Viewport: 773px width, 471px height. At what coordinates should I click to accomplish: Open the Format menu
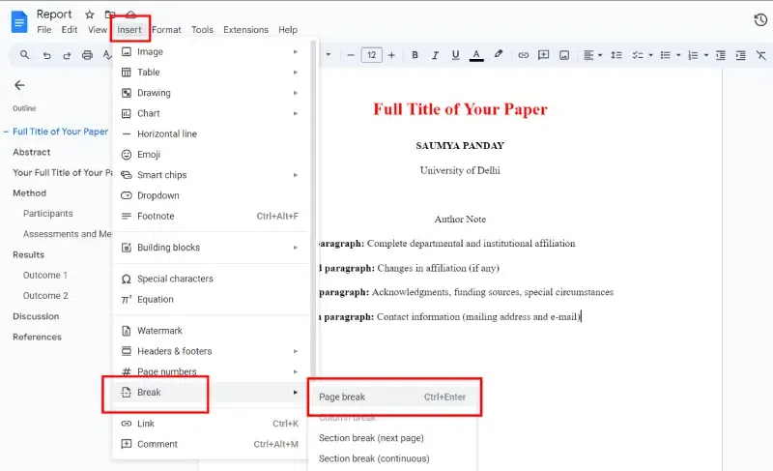pos(166,30)
